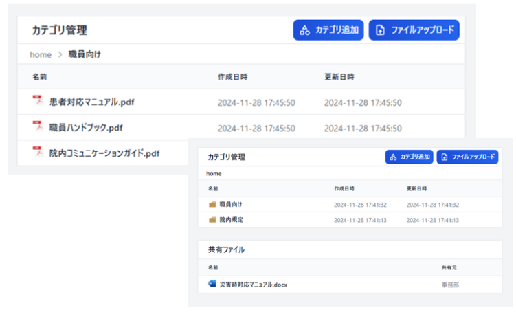516x312 pixels.
Task: Click the 更新日時 column header in back panel
Action: tap(339, 77)
